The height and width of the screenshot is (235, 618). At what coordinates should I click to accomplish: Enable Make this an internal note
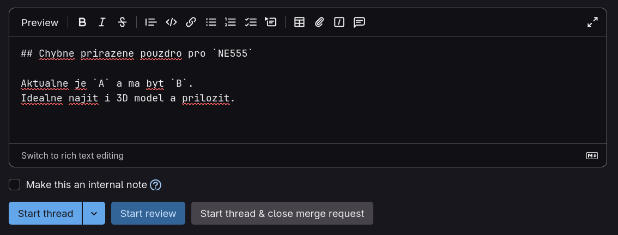coord(15,185)
